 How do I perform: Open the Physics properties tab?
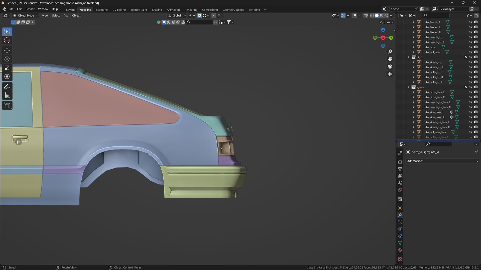tap(400, 229)
